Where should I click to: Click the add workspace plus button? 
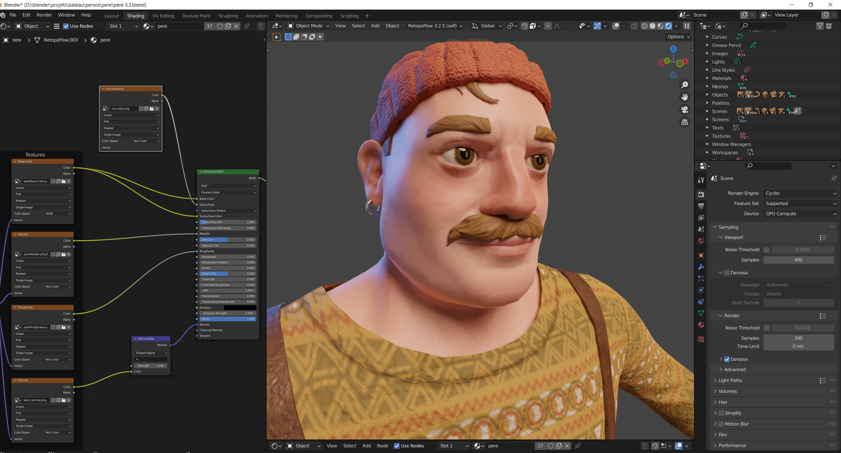(x=367, y=16)
